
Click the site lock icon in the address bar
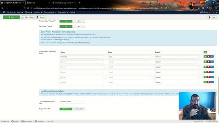click(28, 8)
